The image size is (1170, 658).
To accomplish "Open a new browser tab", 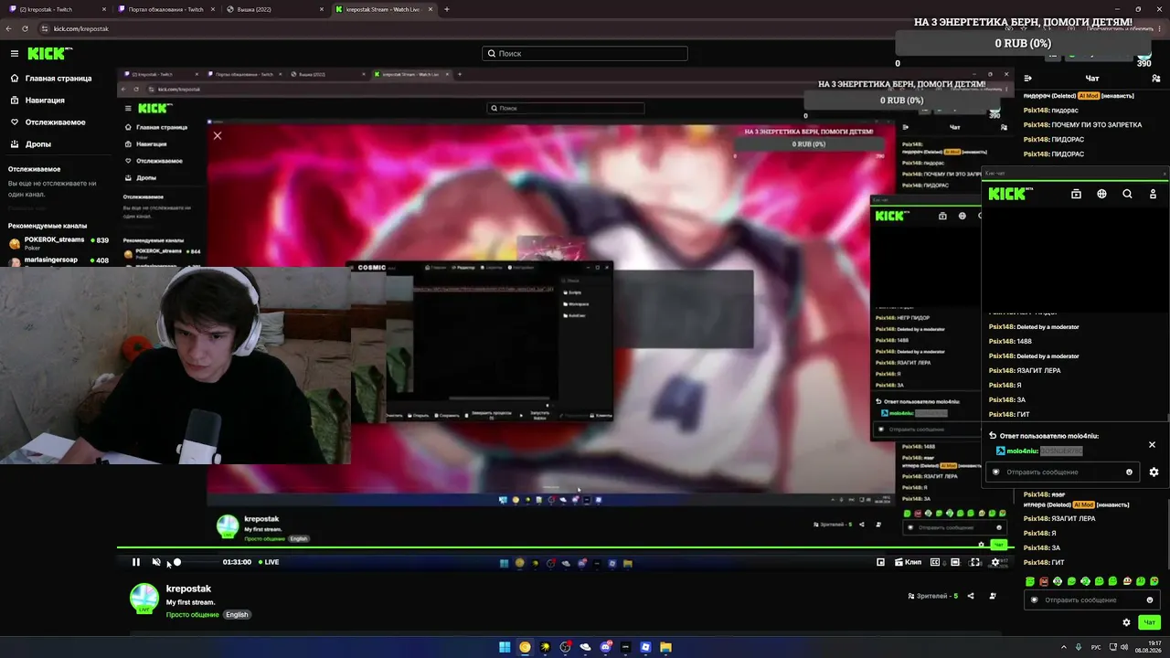I will coord(446,9).
